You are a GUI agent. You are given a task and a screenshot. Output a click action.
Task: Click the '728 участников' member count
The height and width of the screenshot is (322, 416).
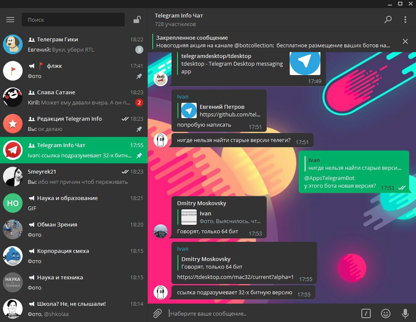pos(175,24)
